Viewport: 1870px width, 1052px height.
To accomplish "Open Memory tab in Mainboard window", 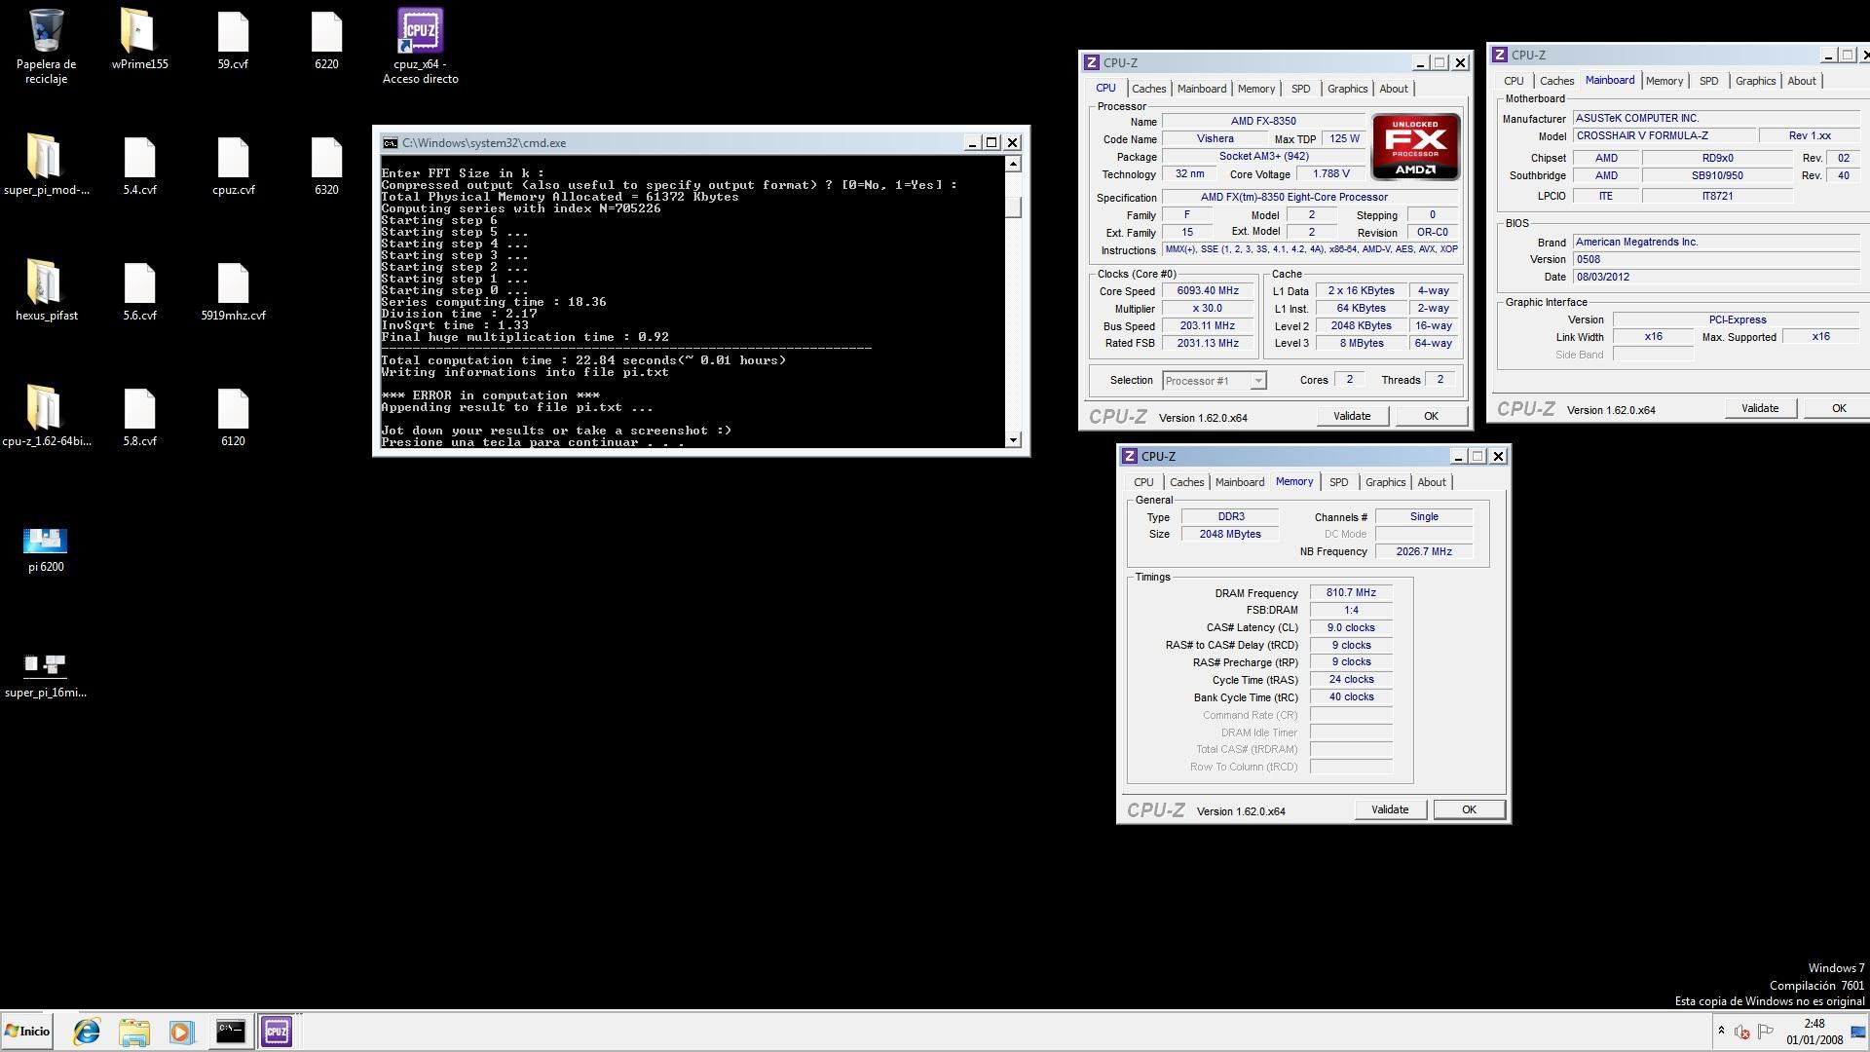I will [1664, 81].
